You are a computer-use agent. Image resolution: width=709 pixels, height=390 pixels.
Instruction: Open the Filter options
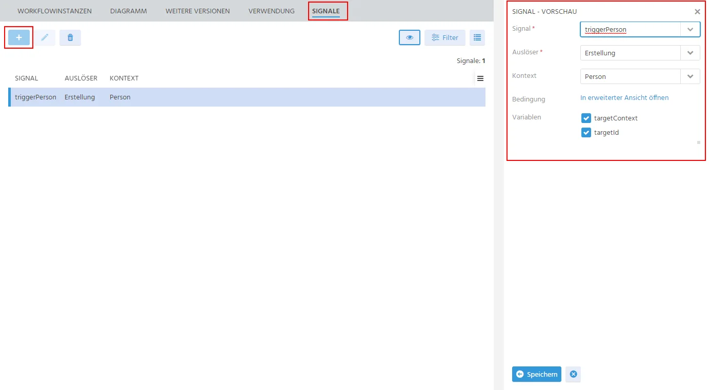tap(445, 37)
